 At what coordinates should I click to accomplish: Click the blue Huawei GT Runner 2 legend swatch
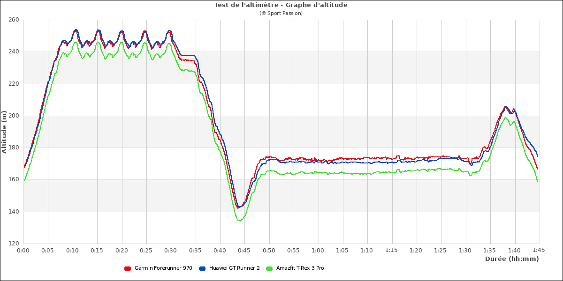coord(202,268)
